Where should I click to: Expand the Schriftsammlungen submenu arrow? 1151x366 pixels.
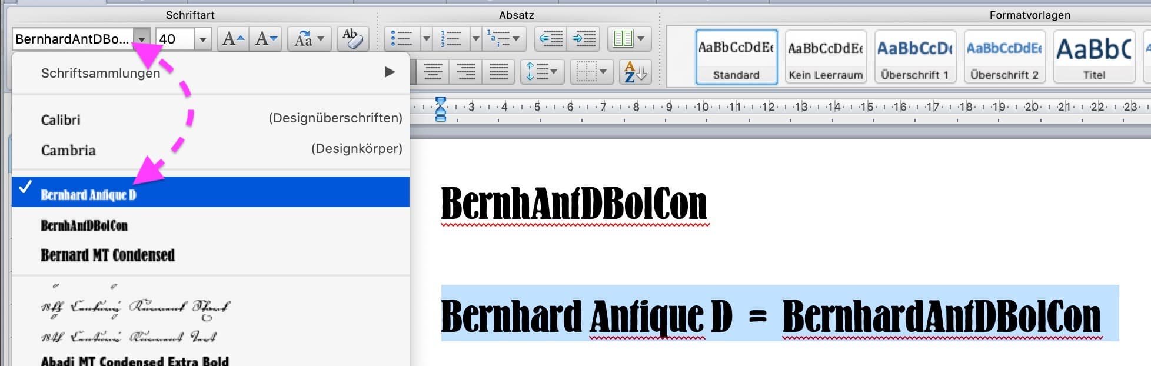[x=390, y=72]
